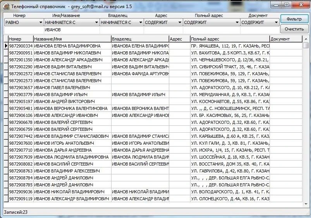Select number 9872908784 cell

21,178
